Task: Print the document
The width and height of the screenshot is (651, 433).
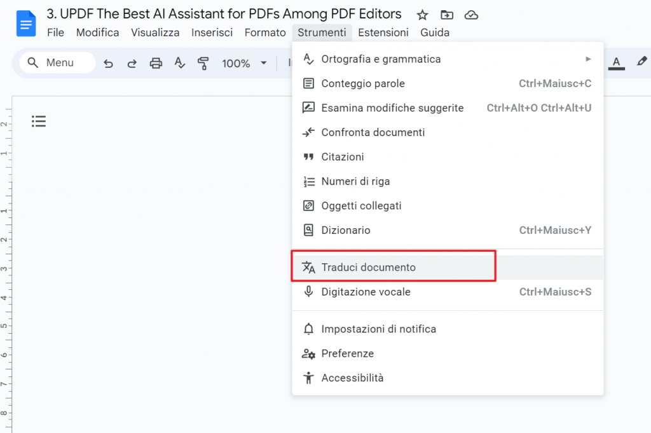Action: pos(156,63)
